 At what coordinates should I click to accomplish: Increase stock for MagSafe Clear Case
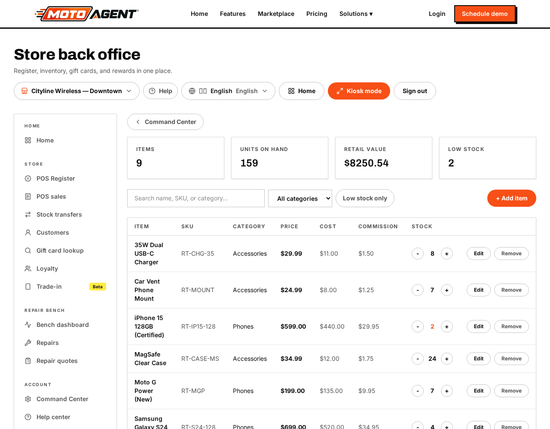point(447,359)
